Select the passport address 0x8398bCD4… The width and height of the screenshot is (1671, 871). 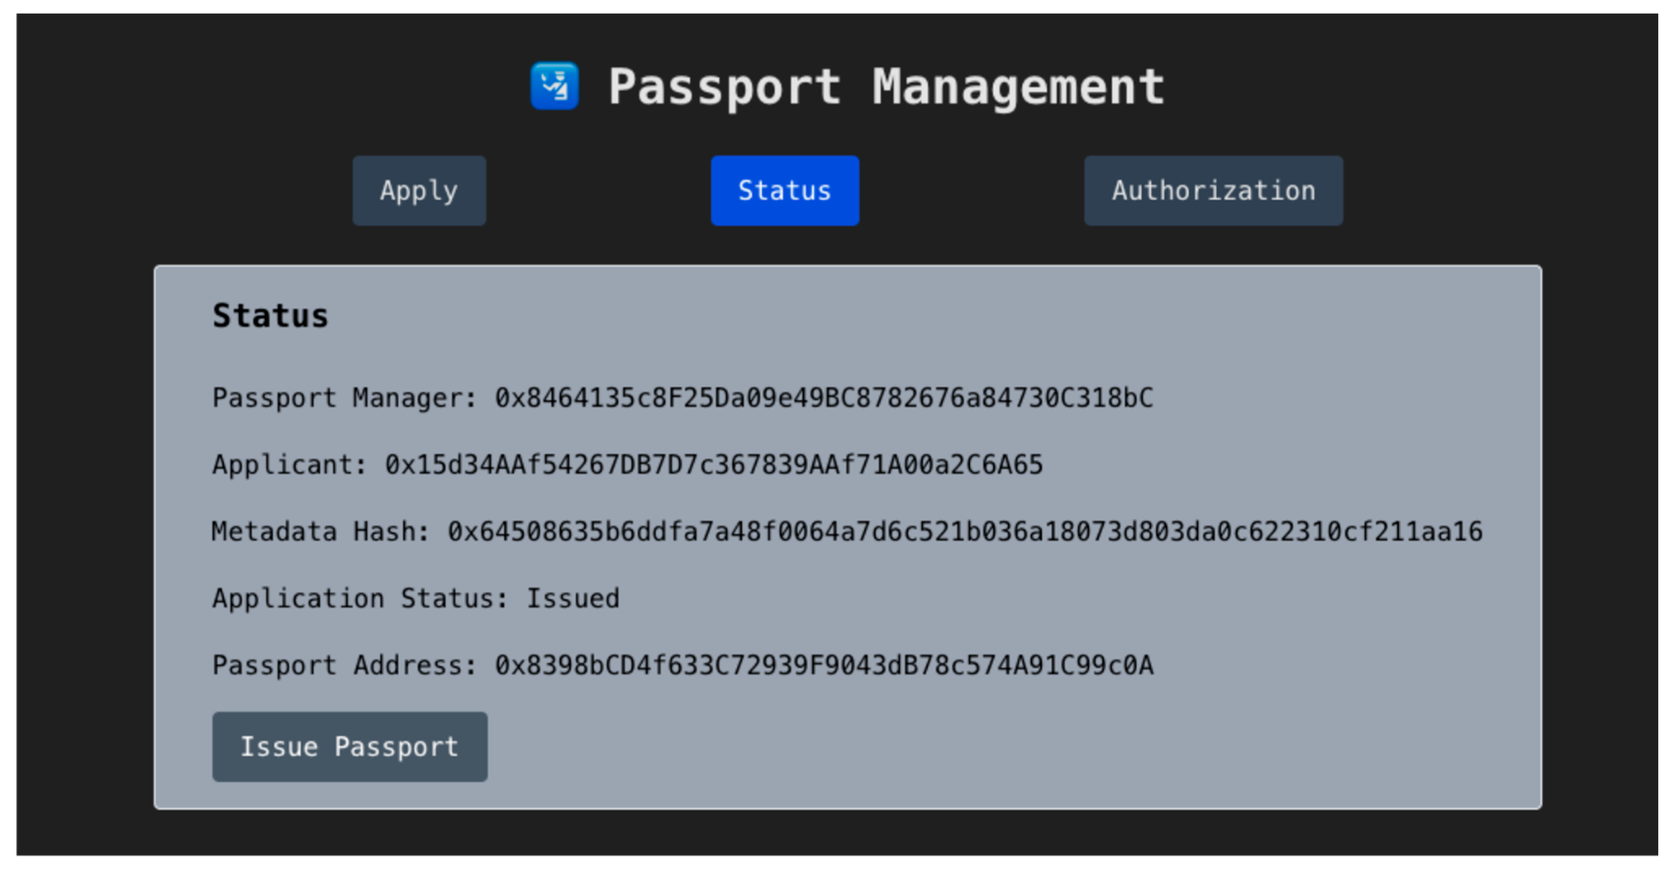click(824, 665)
